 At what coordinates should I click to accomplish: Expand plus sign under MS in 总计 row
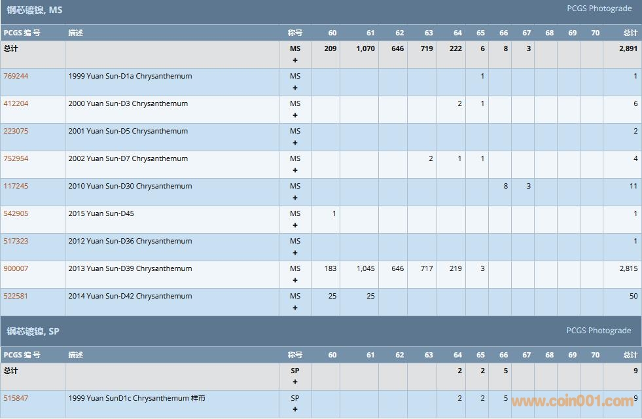click(295, 60)
